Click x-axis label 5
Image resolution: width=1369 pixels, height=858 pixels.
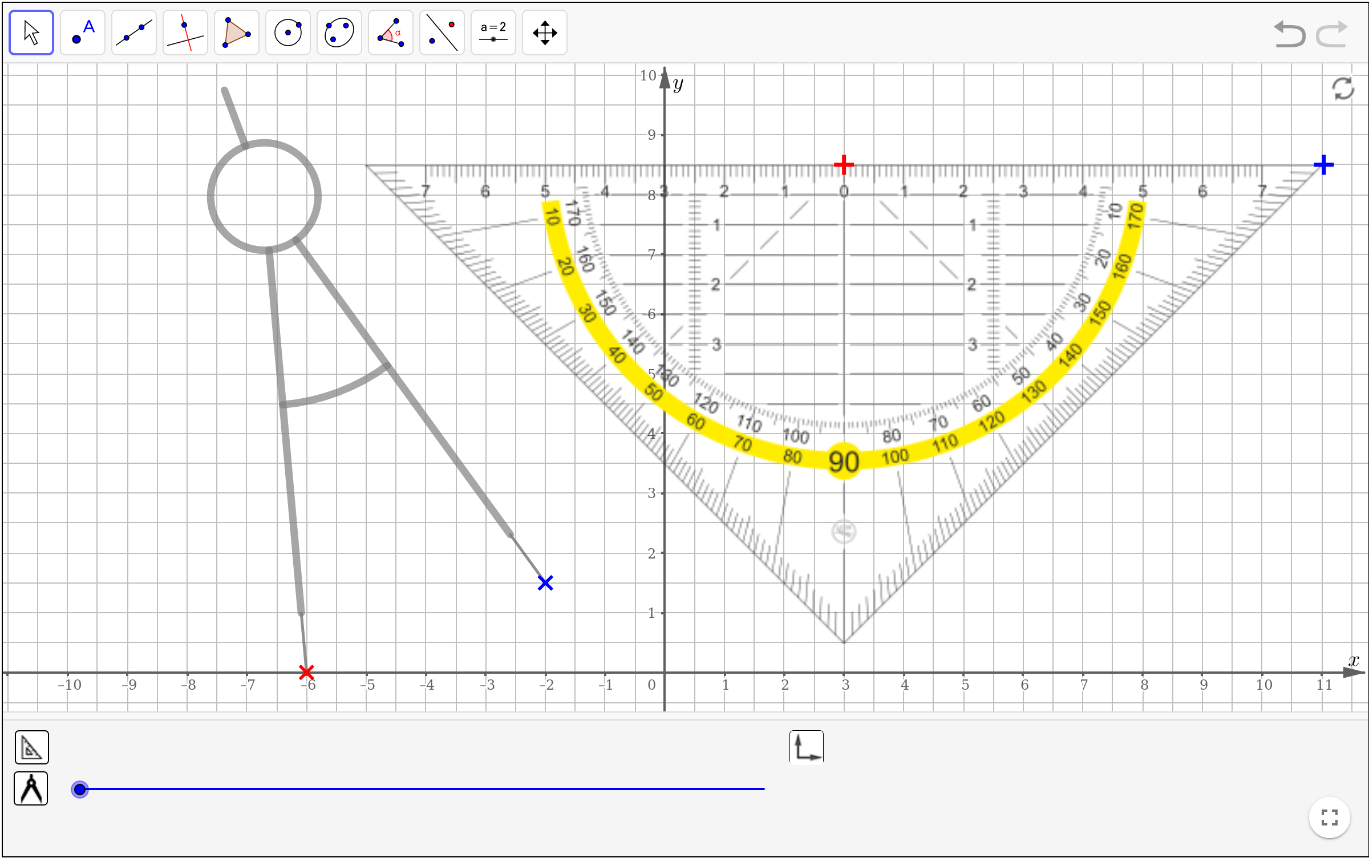pos(965,685)
